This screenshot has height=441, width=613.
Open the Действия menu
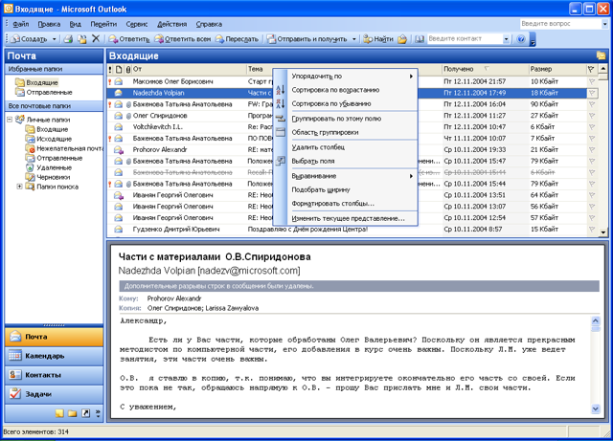coord(172,24)
